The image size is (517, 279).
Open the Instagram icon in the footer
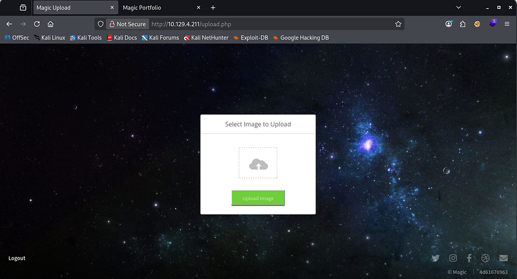tap(453, 258)
